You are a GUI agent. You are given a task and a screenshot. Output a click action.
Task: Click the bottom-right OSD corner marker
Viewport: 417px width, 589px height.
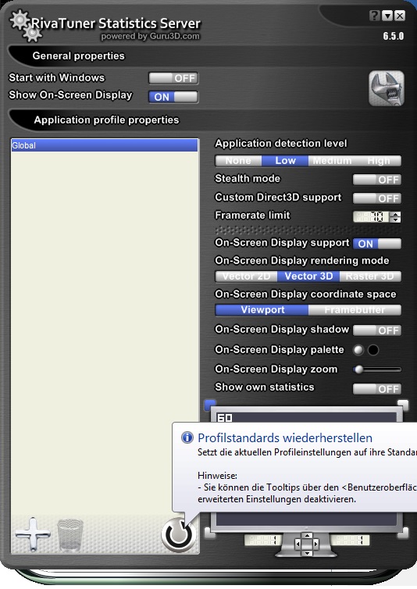[405, 533]
